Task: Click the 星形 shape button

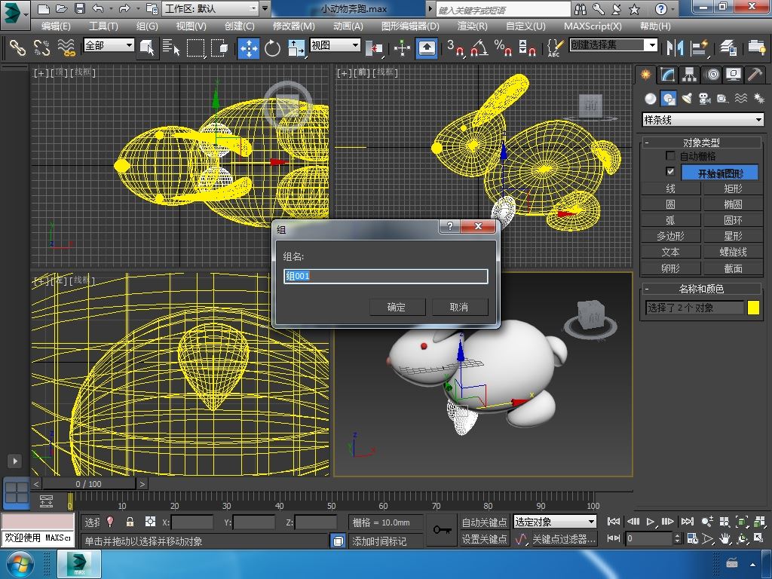Action: [x=733, y=236]
